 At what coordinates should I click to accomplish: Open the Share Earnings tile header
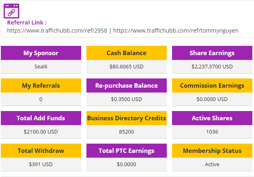[x=212, y=53]
